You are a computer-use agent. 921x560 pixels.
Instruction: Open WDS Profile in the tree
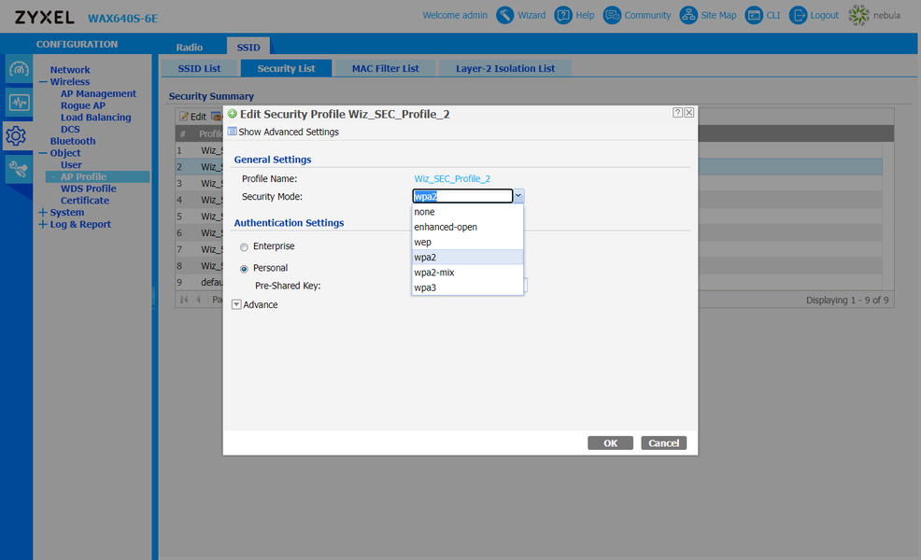click(88, 189)
